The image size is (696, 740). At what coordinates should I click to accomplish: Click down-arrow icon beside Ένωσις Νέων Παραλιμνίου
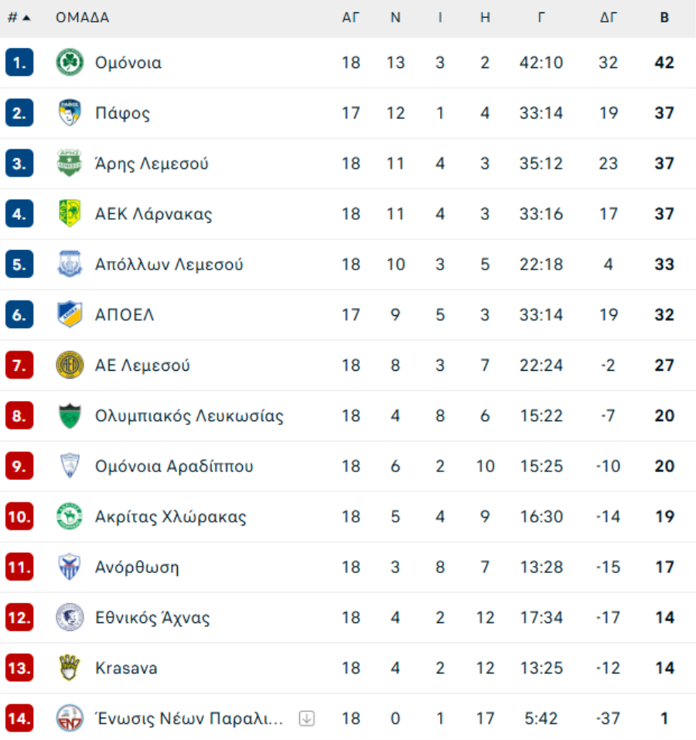[307, 718]
